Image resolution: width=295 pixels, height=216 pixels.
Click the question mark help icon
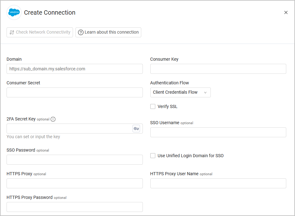(81, 32)
